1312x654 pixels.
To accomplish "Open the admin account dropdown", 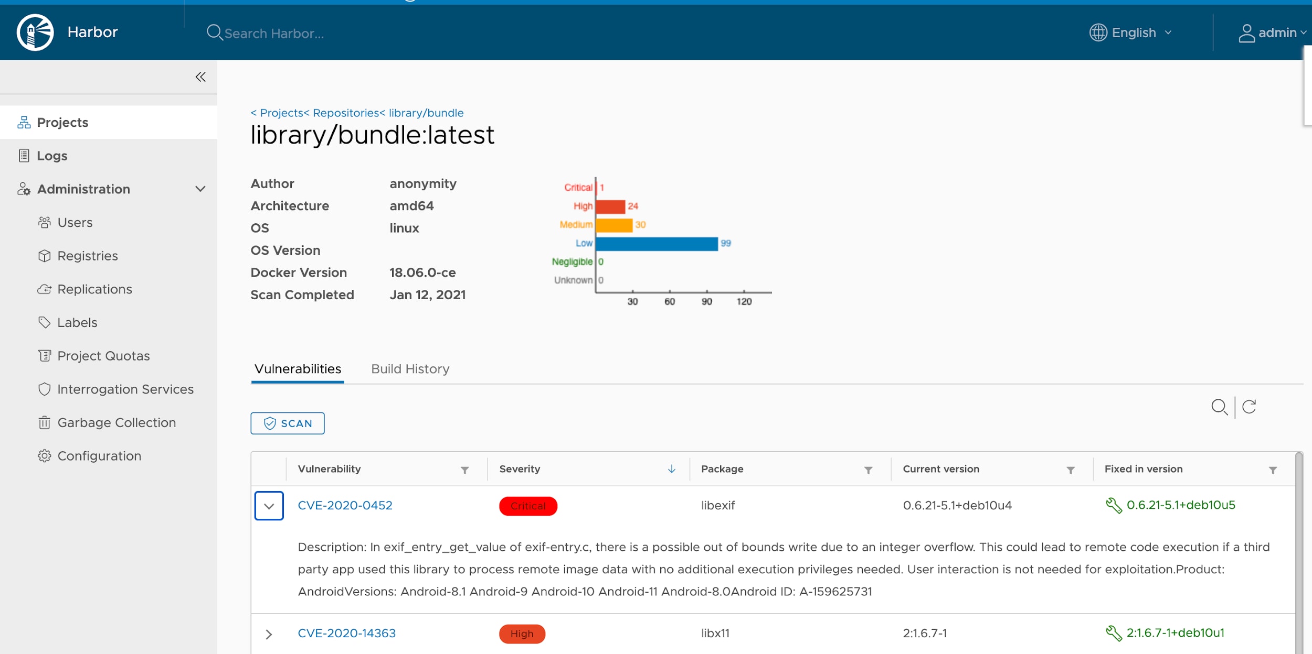I will point(1272,33).
